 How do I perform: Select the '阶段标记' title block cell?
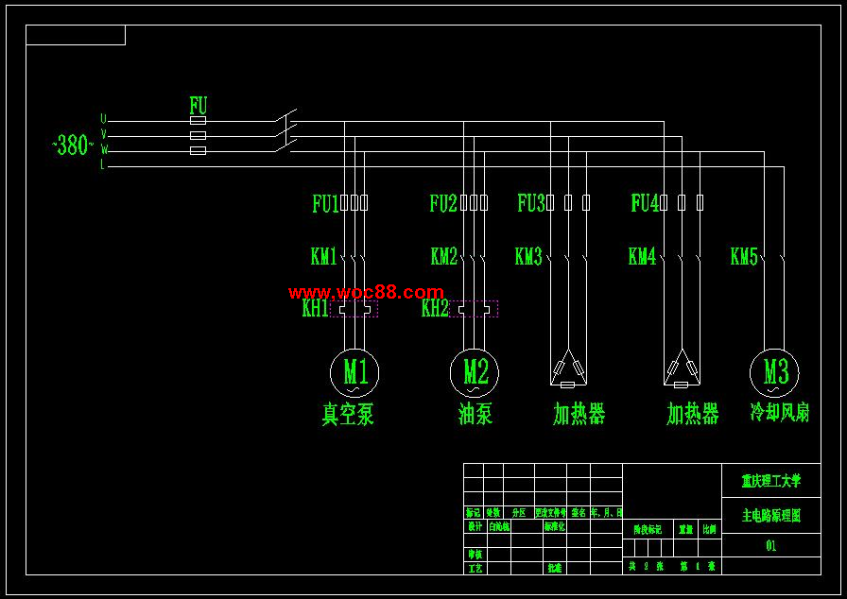[648, 530]
